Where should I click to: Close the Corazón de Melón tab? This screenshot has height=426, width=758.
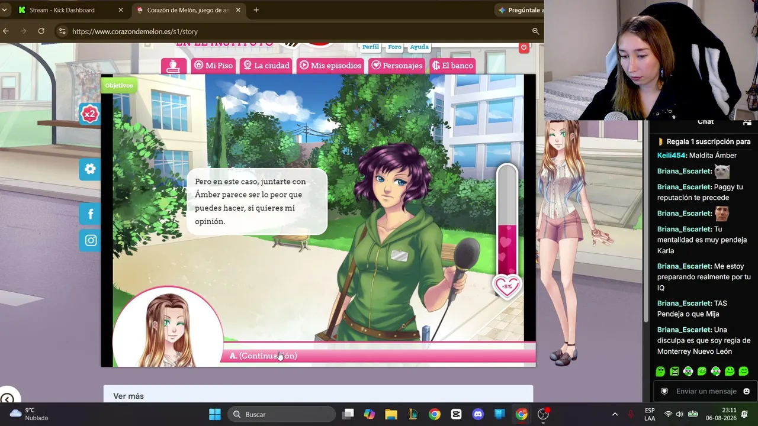238,10
